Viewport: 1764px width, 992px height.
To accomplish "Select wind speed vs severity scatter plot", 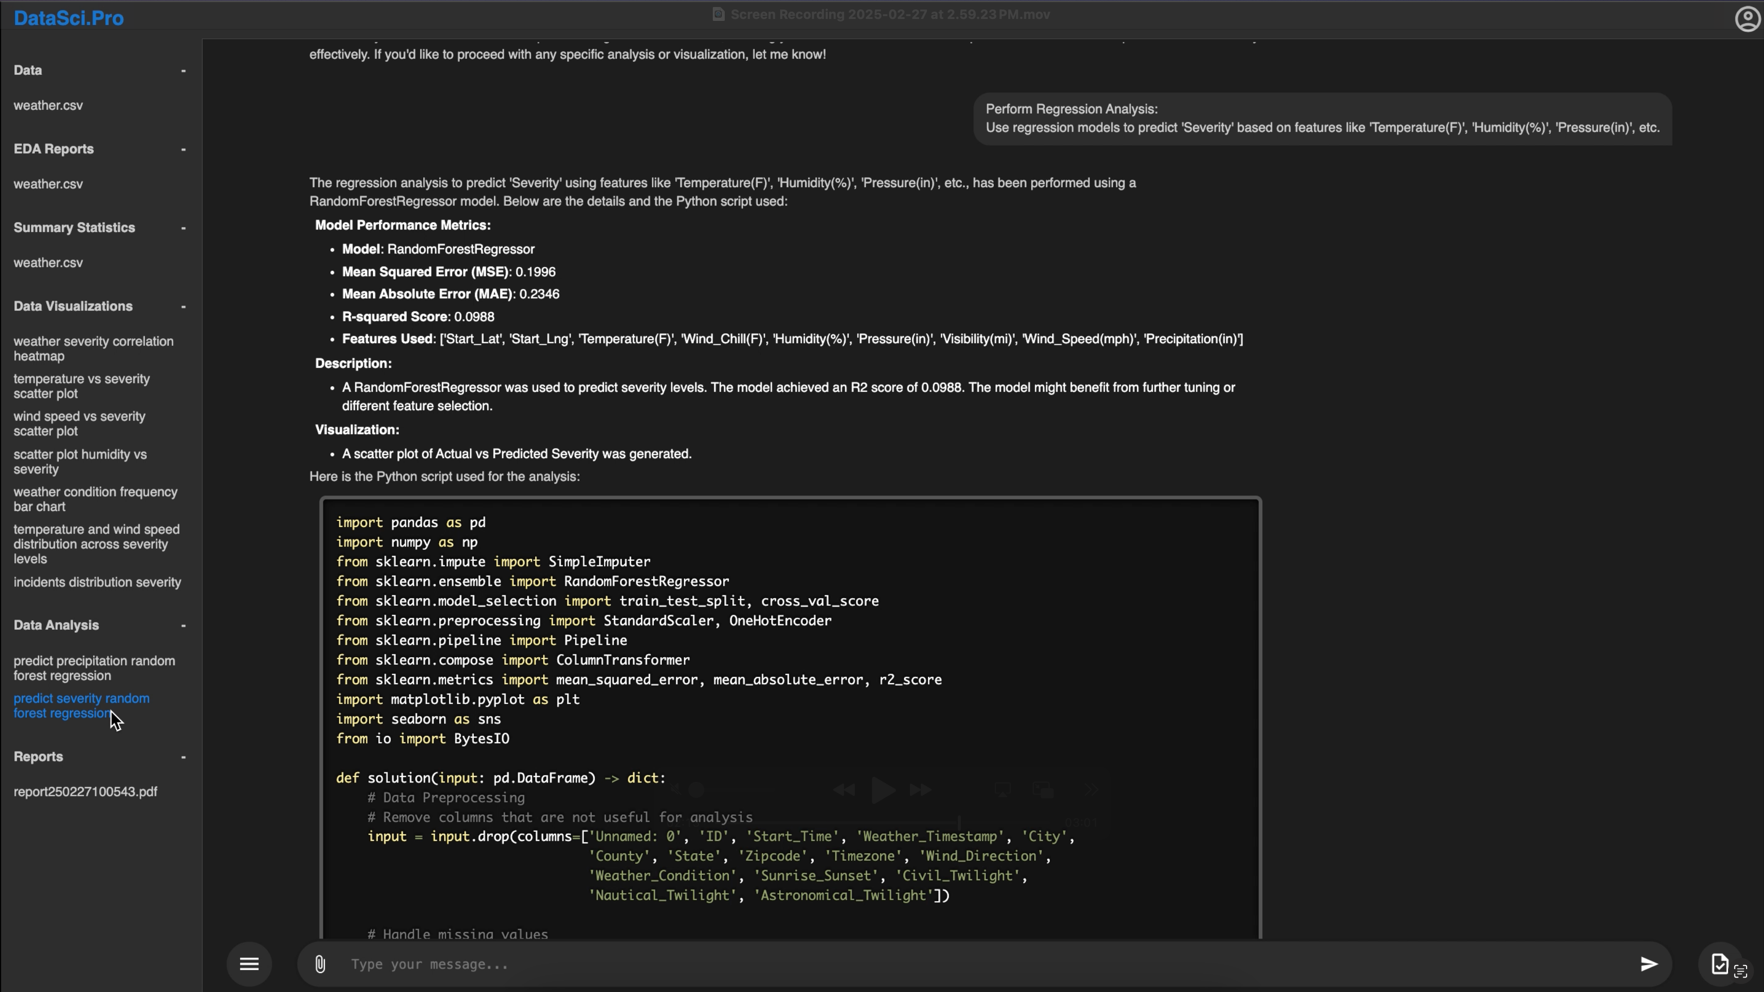I will pyautogui.click(x=79, y=424).
